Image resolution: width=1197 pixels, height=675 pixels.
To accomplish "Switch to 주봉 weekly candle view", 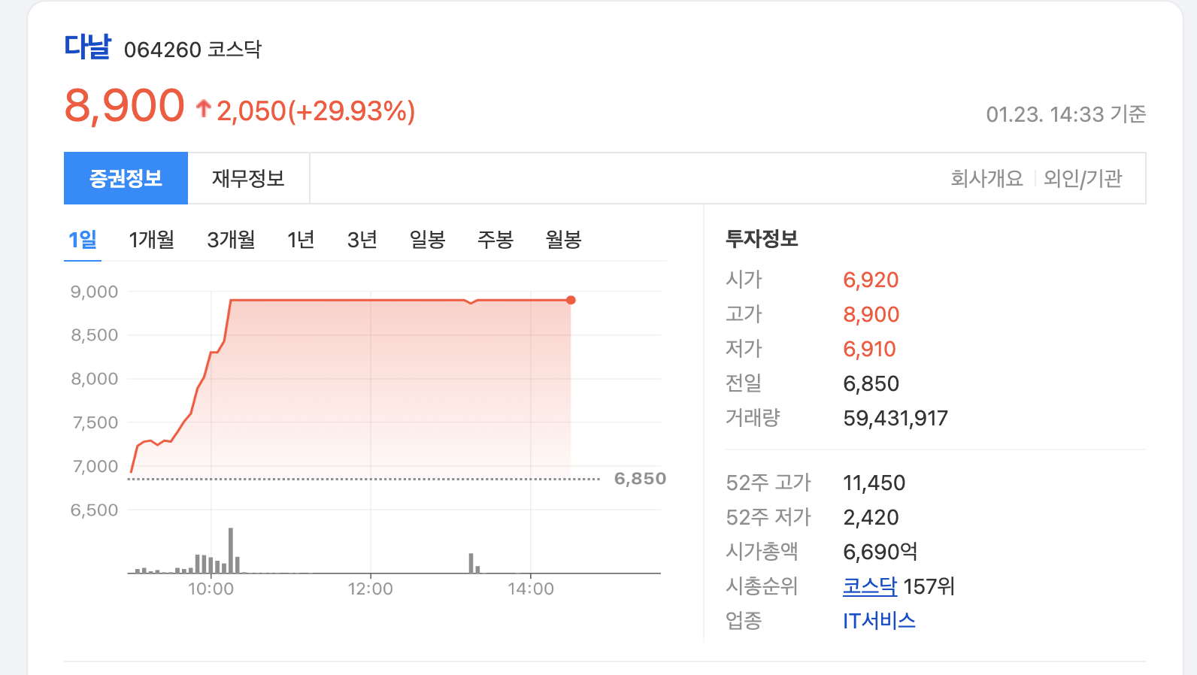I will coord(495,239).
